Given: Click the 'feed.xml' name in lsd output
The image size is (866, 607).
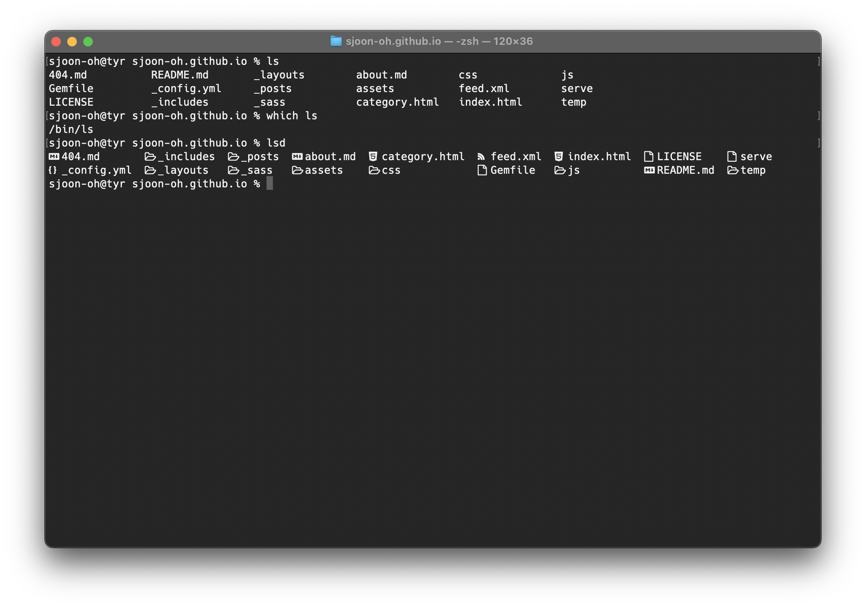Looking at the screenshot, I should point(516,157).
